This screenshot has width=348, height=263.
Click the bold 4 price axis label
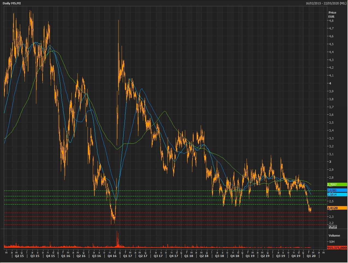pos(330,83)
